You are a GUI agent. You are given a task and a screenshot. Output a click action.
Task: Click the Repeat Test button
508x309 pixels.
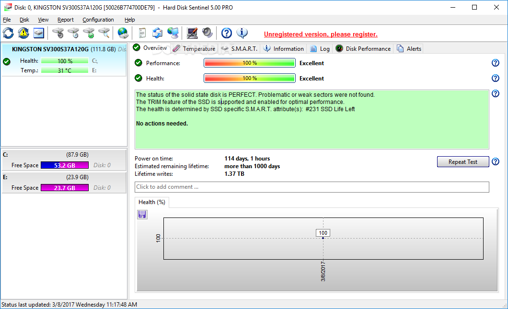462,161
